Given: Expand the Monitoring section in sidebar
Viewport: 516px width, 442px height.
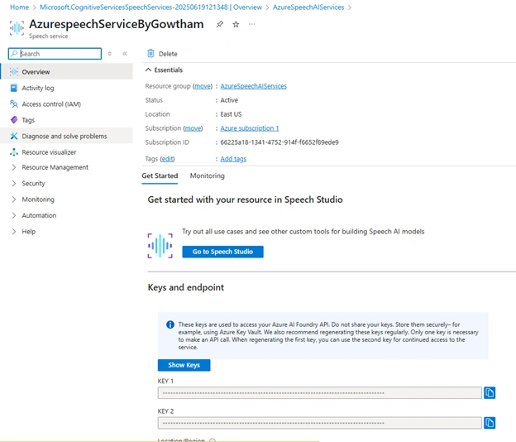Looking at the screenshot, I should (14, 199).
